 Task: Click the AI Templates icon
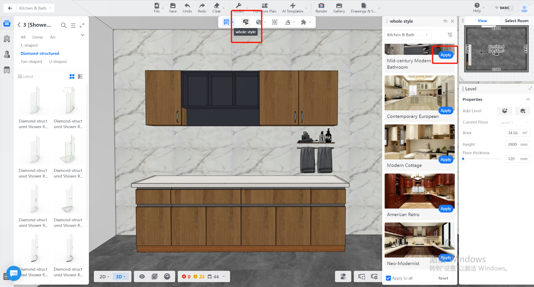click(x=293, y=6)
